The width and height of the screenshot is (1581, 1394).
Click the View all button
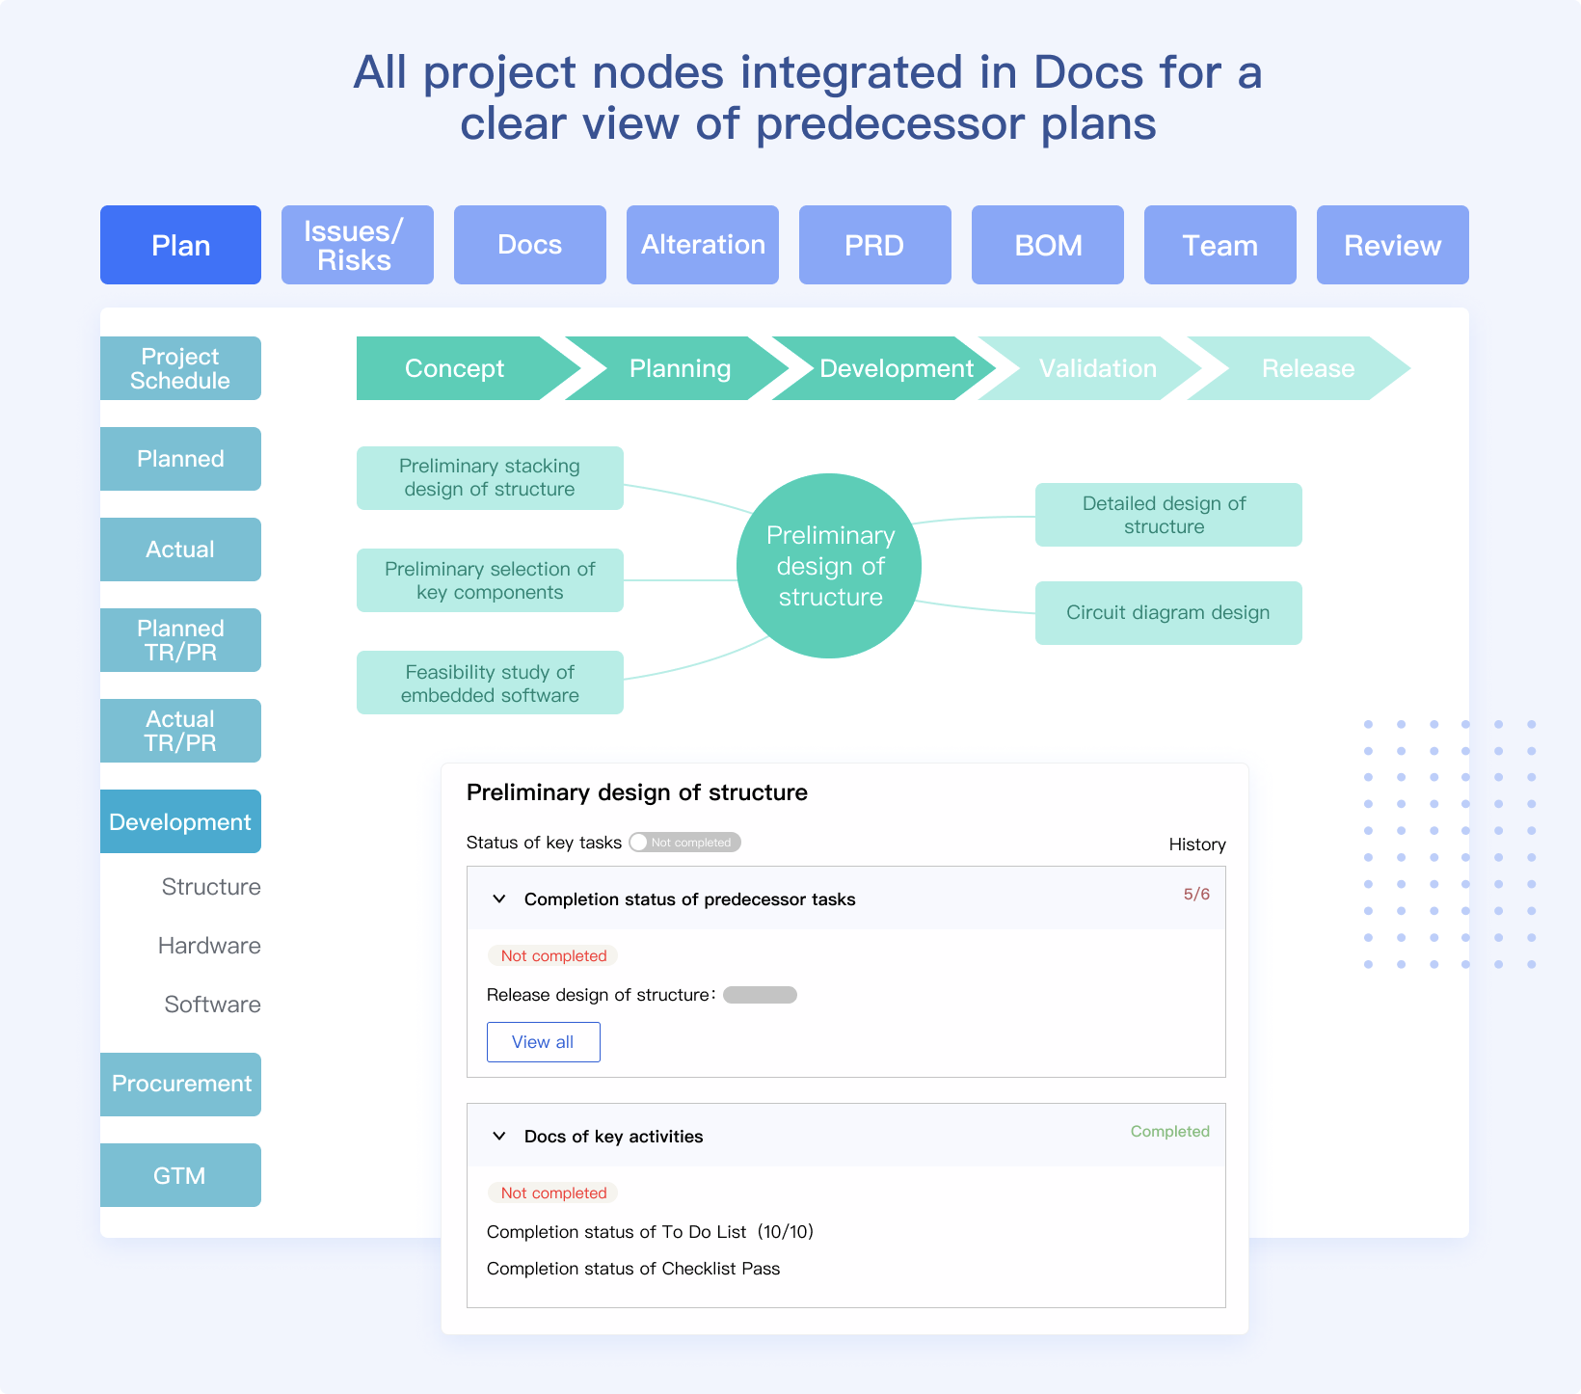coord(543,1042)
